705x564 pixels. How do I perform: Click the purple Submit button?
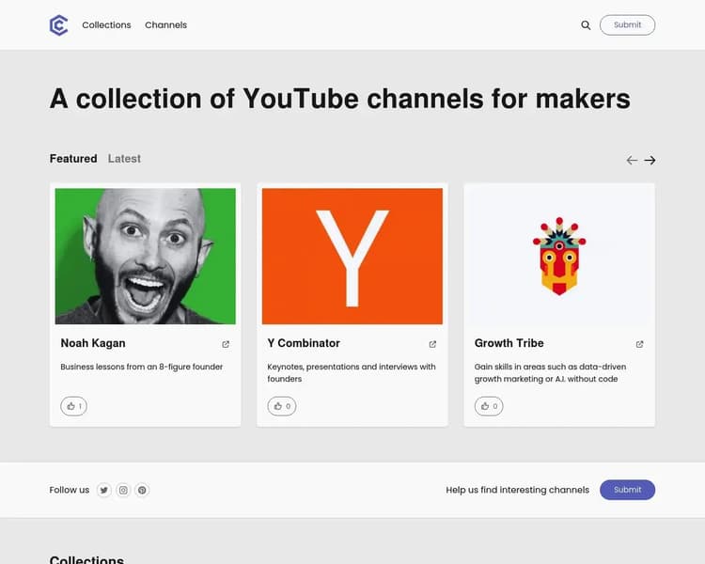click(627, 490)
